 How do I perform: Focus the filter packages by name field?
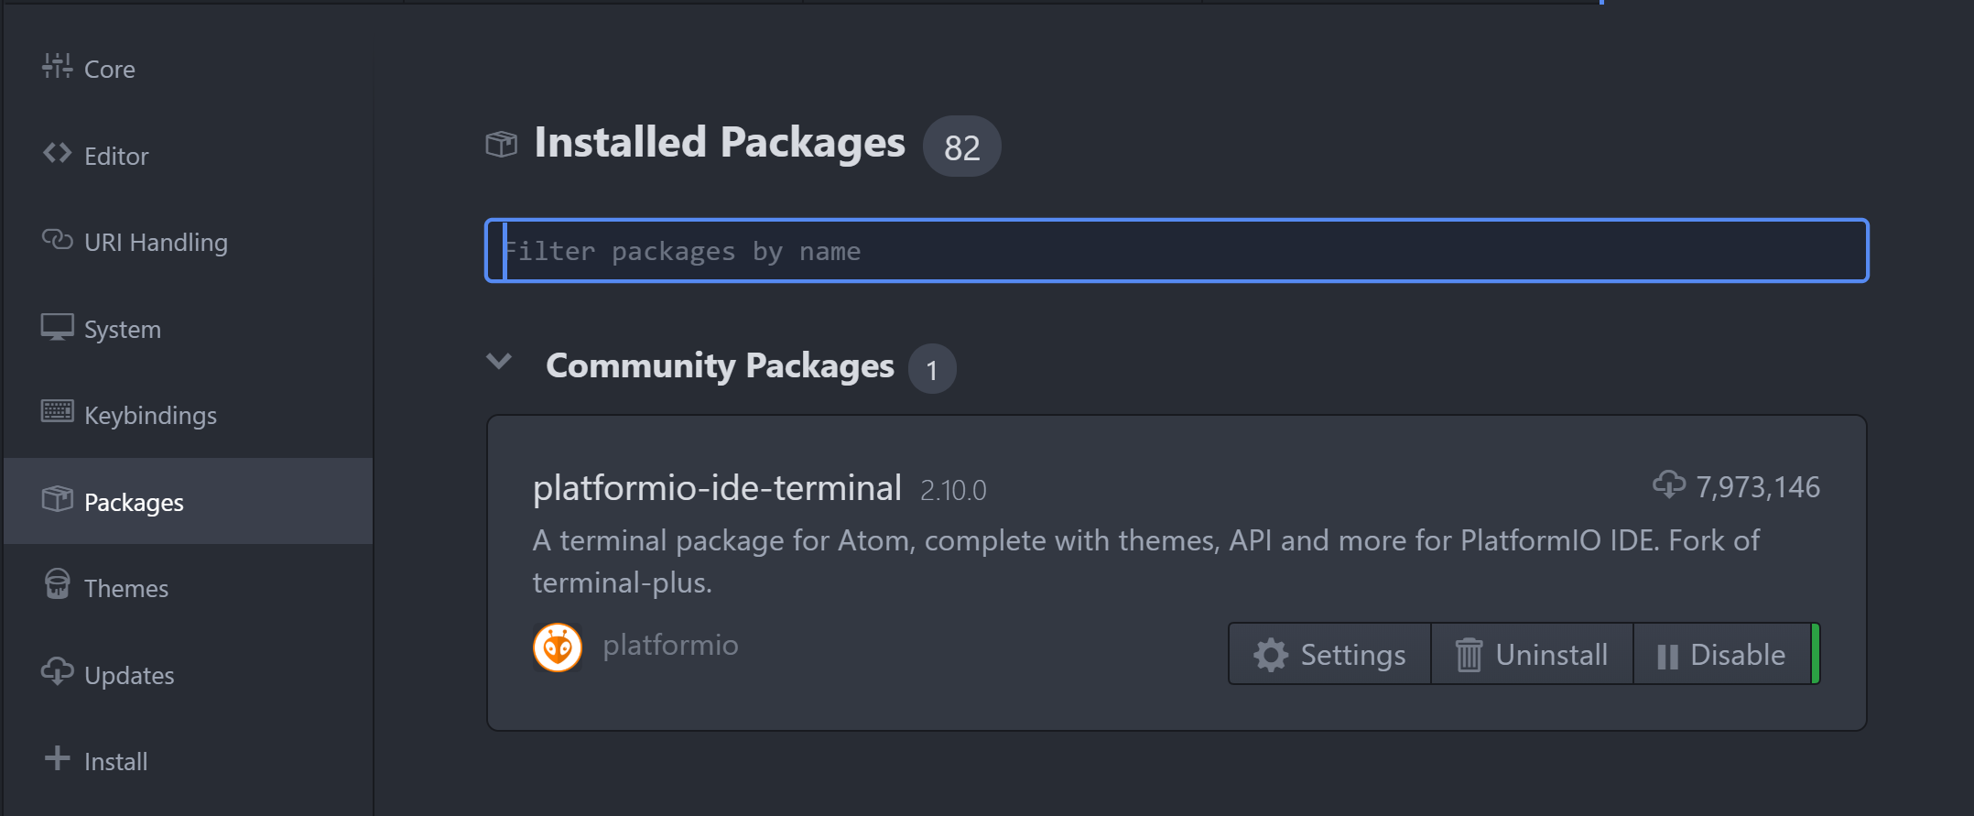coord(1176,251)
